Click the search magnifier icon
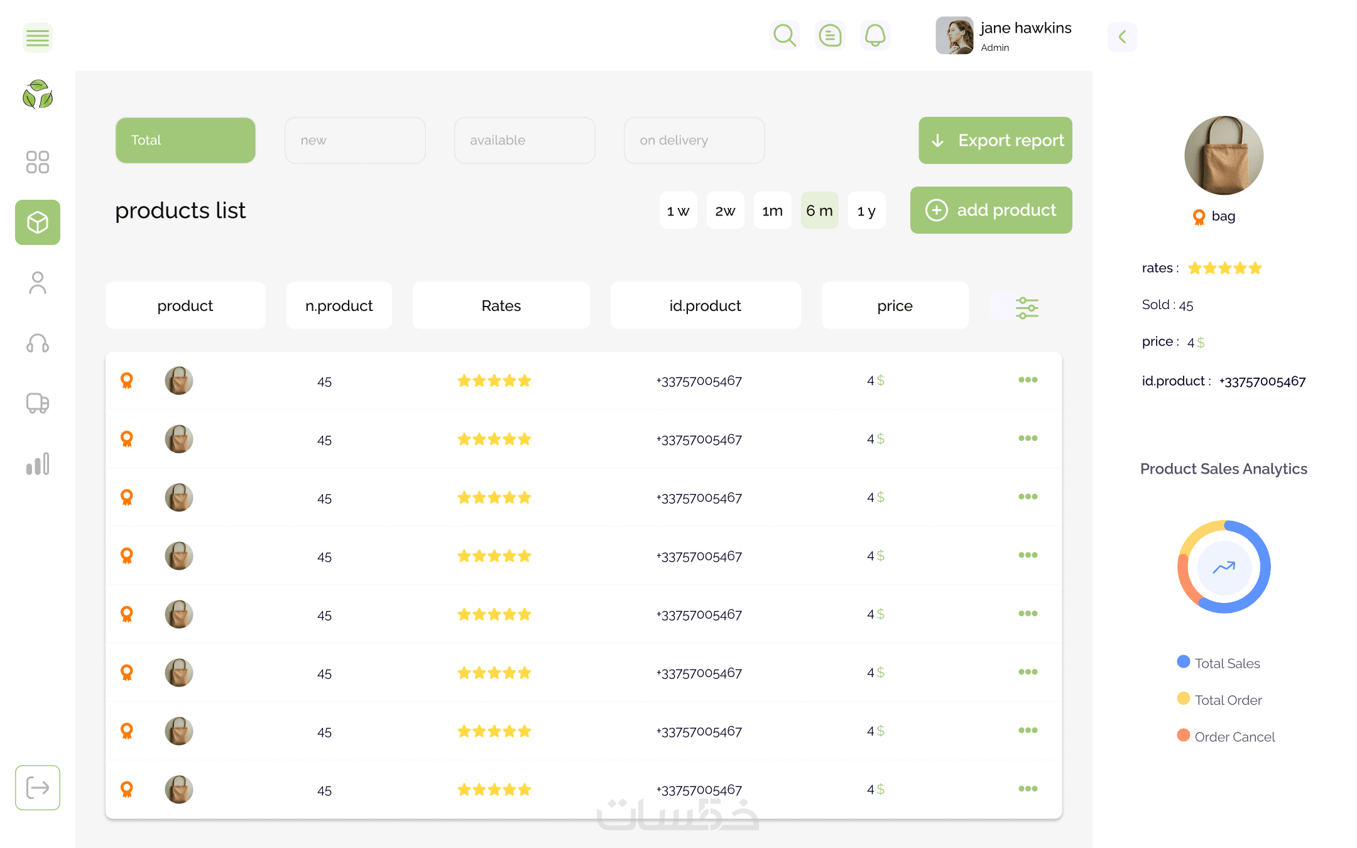The image size is (1357, 848). click(x=785, y=35)
